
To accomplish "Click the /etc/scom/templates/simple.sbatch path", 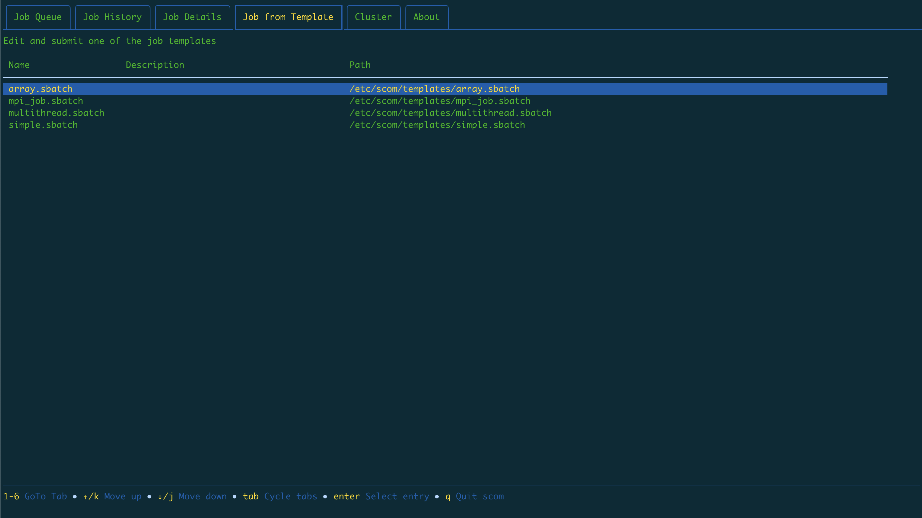I will coord(437,125).
